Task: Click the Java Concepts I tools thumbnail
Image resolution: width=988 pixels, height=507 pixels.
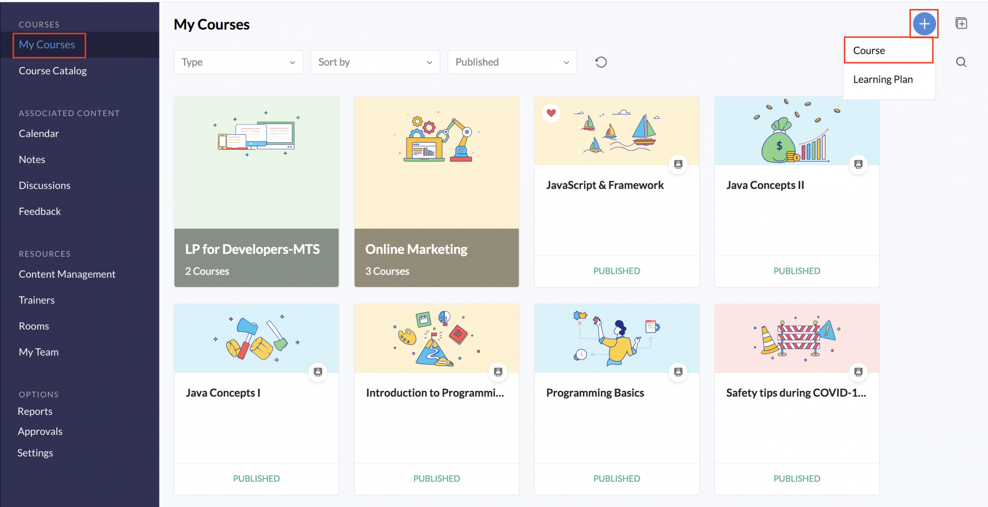Action: [256, 338]
